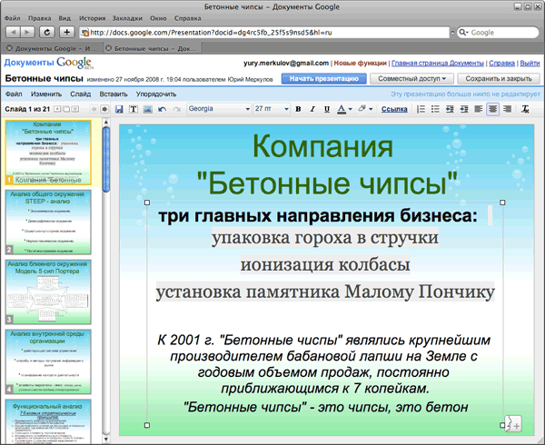Open the browser История menu
This screenshot has width=545, height=445.
(92, 18)
